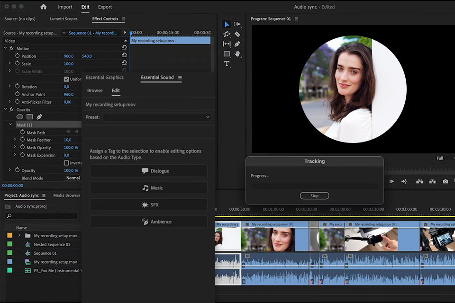
Task: Click the Export Frame camera icon
Action: [445, 181]
